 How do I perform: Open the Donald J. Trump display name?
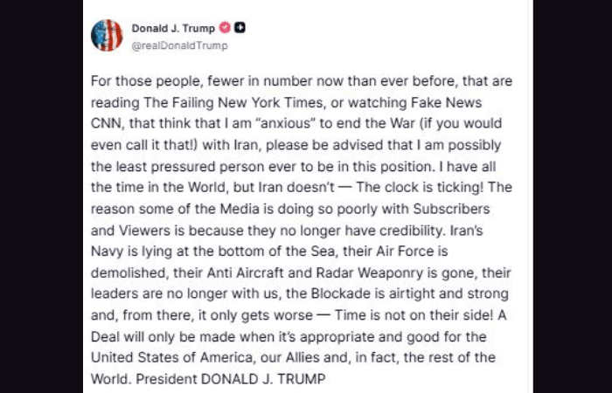pos(173,28)
